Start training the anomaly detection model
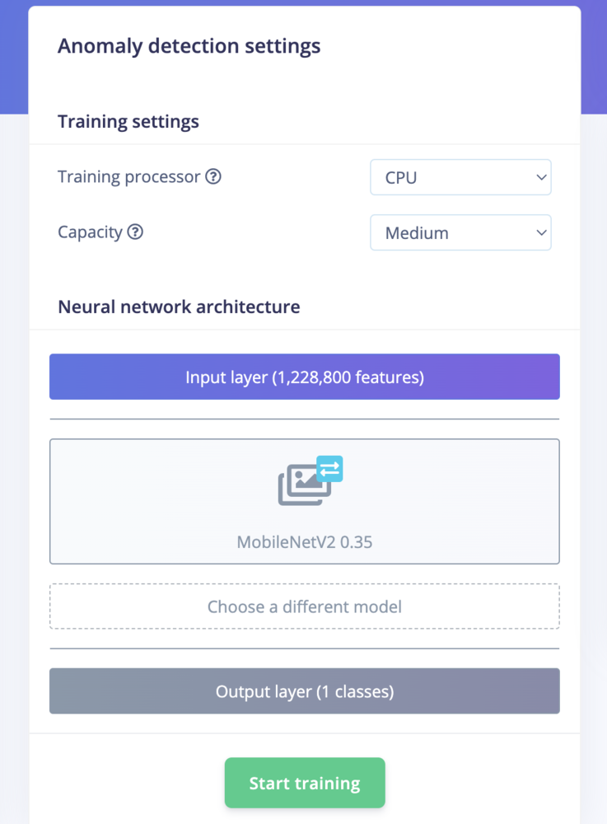Screen dimensions: 607x824 click(x=305, y=783)
